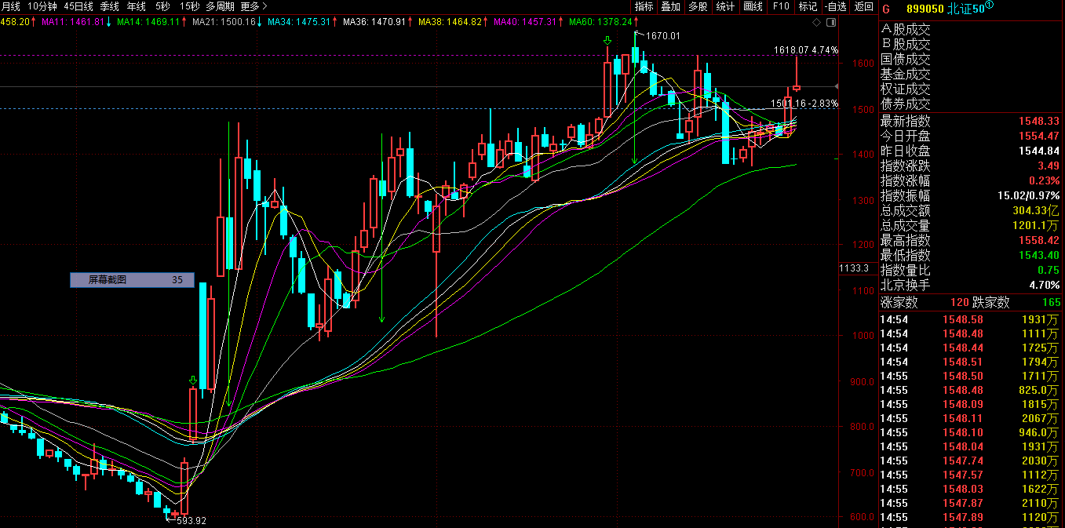Viewport: 1065px width, 528px height.
Task: Switch to the 年线 period
Action: click(x=137, y=6)
